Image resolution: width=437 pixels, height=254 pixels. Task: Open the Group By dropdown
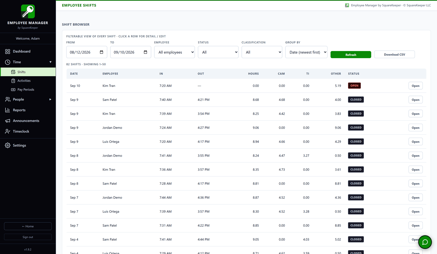coord(306,52)
